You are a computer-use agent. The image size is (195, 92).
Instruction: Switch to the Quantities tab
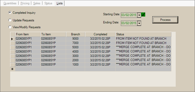10,3
